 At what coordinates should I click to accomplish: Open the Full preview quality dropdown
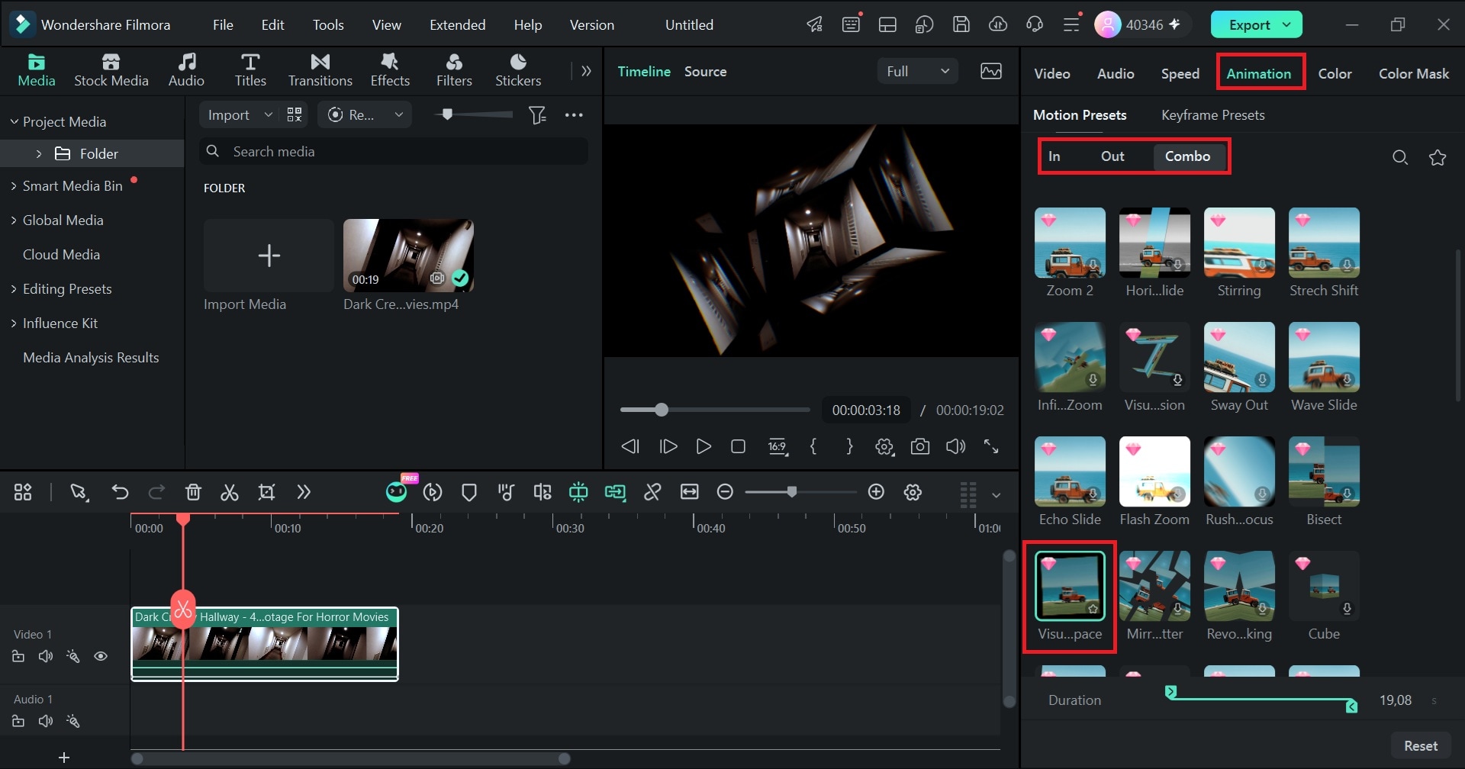click(x=917, y=71)
